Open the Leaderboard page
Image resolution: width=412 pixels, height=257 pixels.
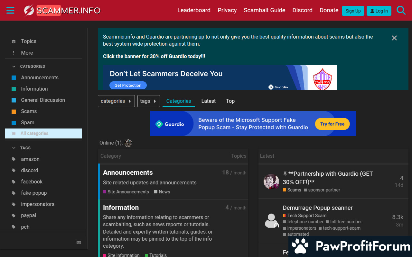(194, 10)
